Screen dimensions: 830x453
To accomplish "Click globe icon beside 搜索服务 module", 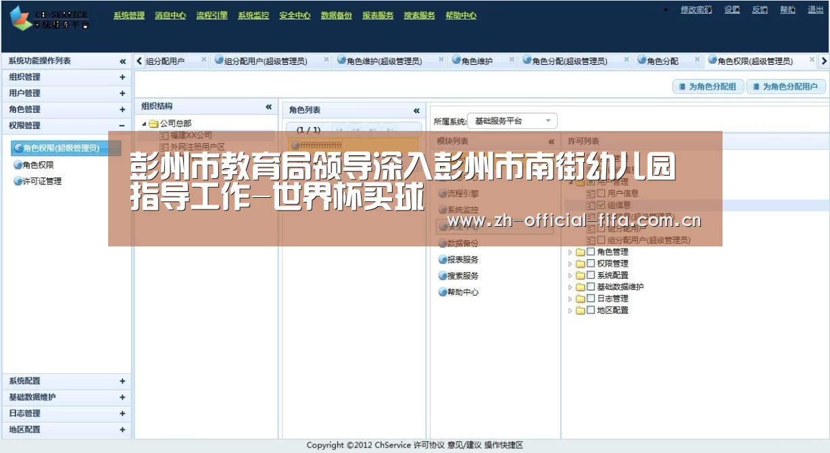I will [x=442, y=276].
